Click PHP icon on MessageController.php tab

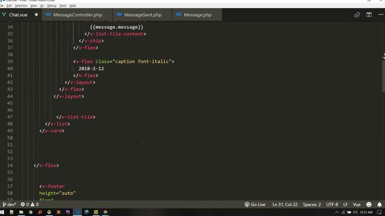coord(48,14)
